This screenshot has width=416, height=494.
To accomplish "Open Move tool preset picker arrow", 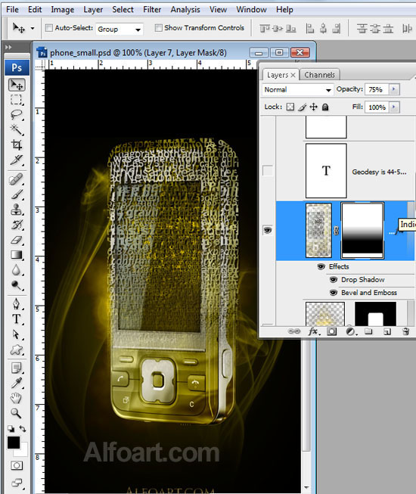I will pos(33,28).
